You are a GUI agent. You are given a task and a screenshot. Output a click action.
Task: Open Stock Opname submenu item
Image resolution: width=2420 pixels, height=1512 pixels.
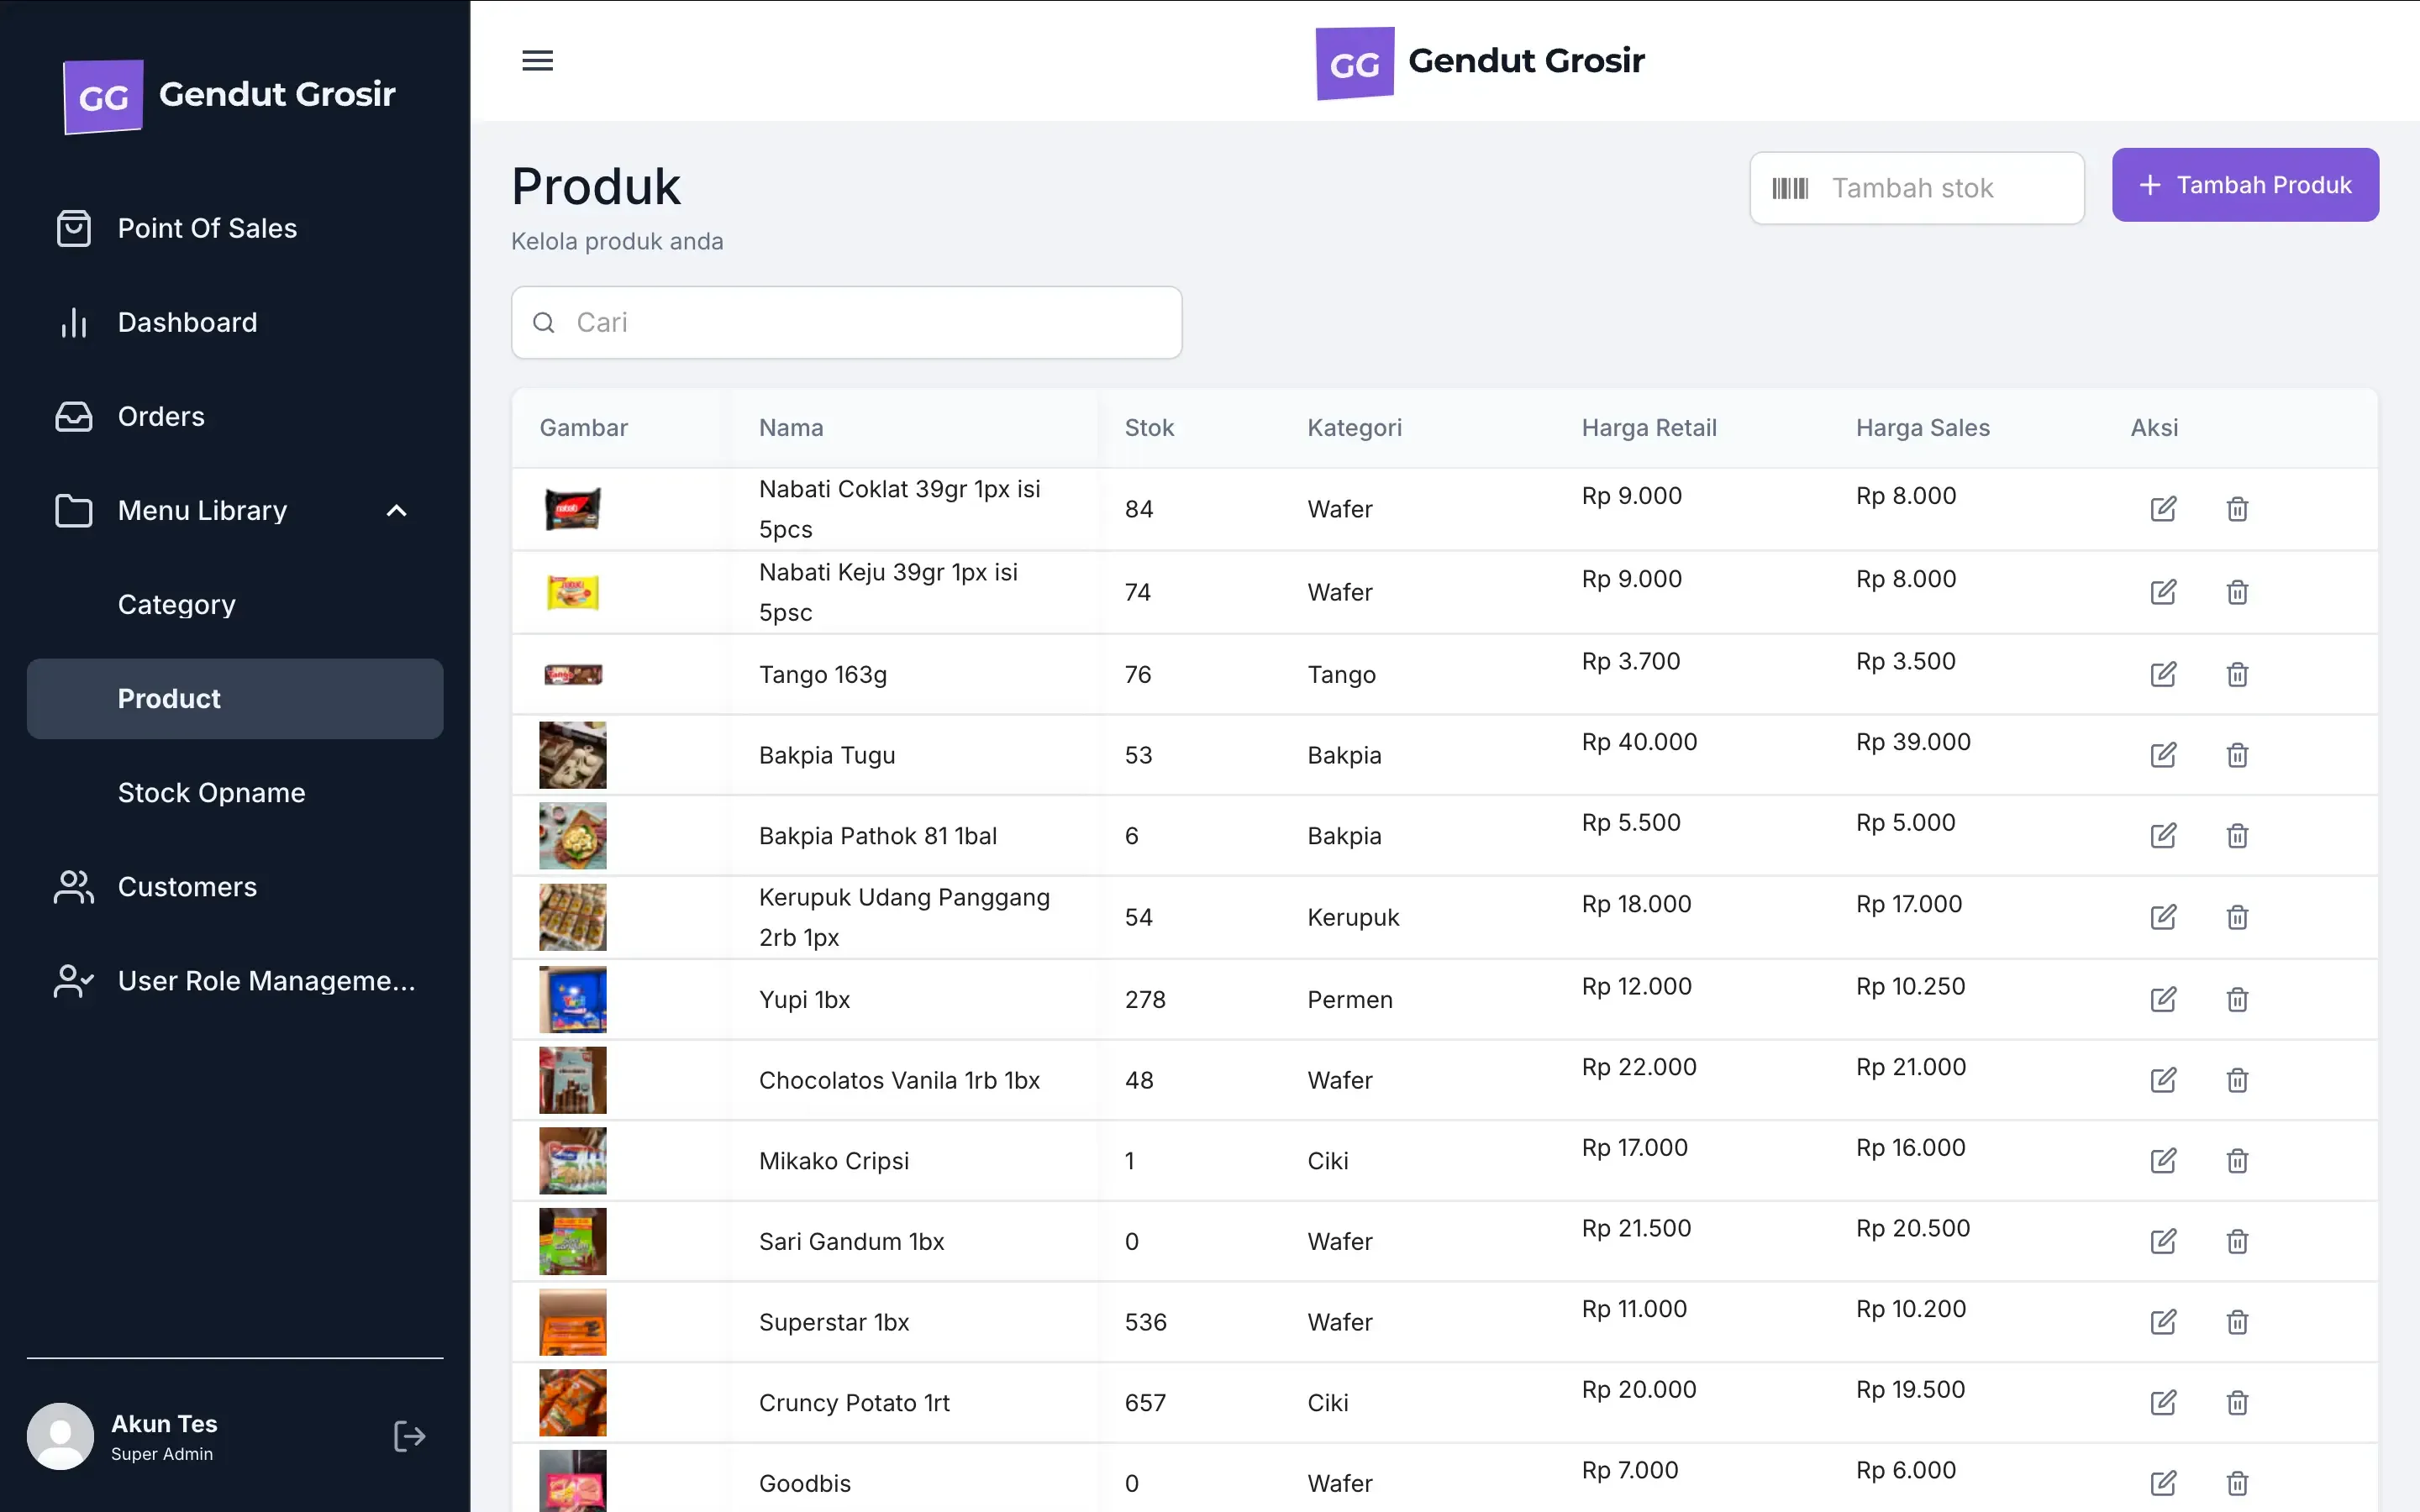point(211,793)
